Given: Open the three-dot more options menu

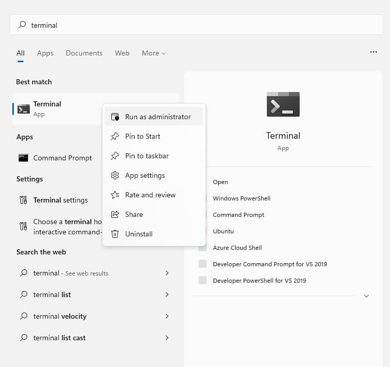Looking at the screenshot, I should point(373,52).
